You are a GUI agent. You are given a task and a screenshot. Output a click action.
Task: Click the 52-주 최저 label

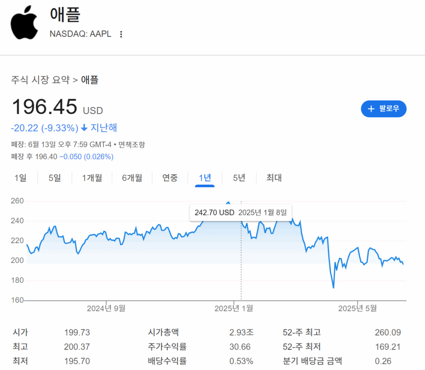(302, 347)
